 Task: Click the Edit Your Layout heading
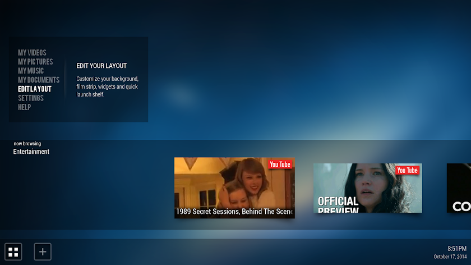click(101, 66)
